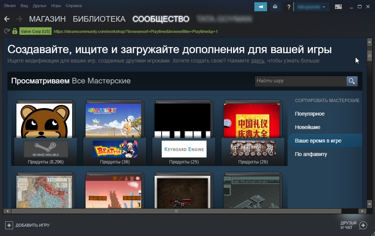The width and height of the screenshot is (375, 236).
Task: Switch to the БИБЛИОТЕКА tab
Action: 99,19
